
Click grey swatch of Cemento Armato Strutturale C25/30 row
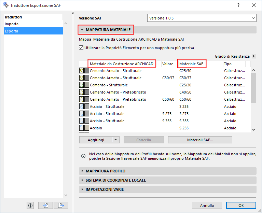pos(86,71)
